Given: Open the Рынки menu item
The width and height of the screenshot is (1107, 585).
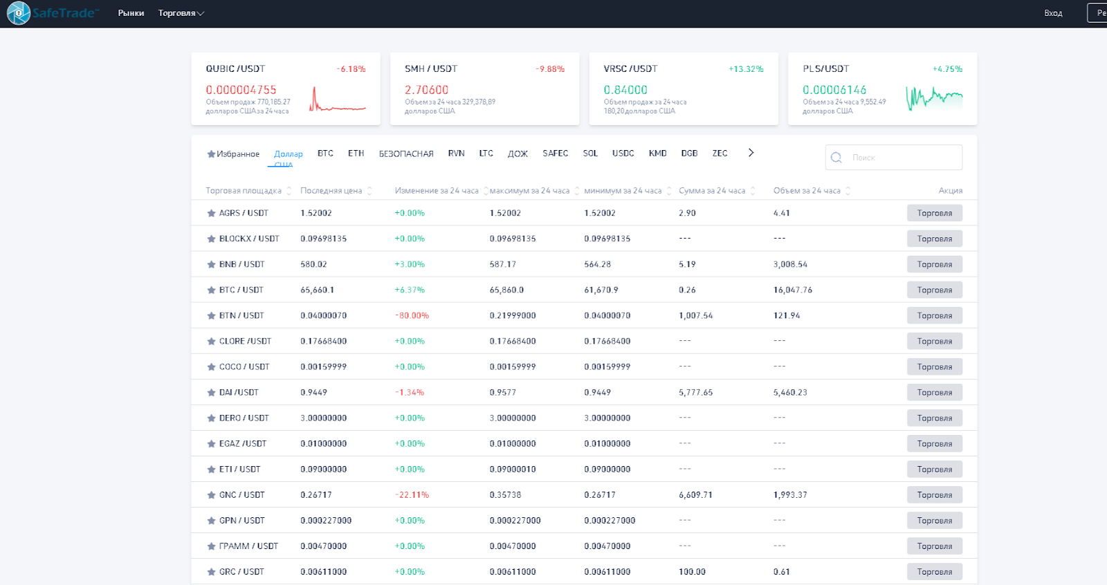Looking at the screenshot, I should [x=131, y=13].
